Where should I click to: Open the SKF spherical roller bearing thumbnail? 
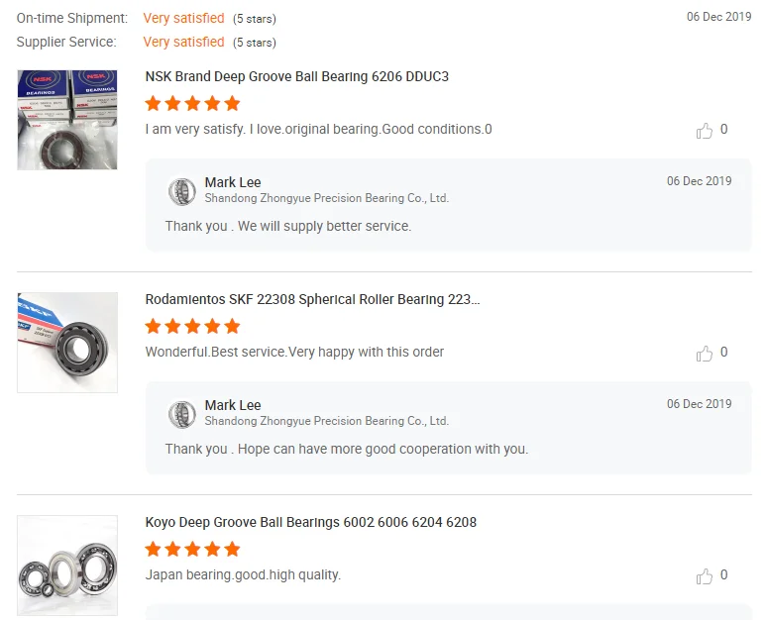coord(67,343)
